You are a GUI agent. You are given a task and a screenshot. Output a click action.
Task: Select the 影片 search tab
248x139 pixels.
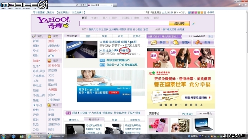coord(115,18)
